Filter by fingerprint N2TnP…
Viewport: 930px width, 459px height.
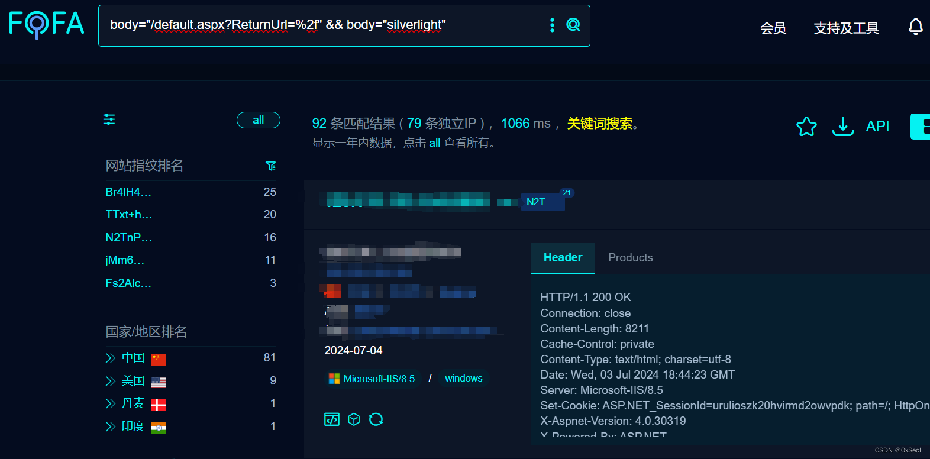(x=129, y=237)
